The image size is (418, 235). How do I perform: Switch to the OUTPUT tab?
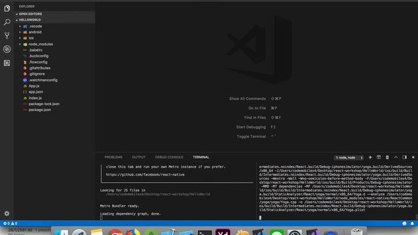pos(138,157)
